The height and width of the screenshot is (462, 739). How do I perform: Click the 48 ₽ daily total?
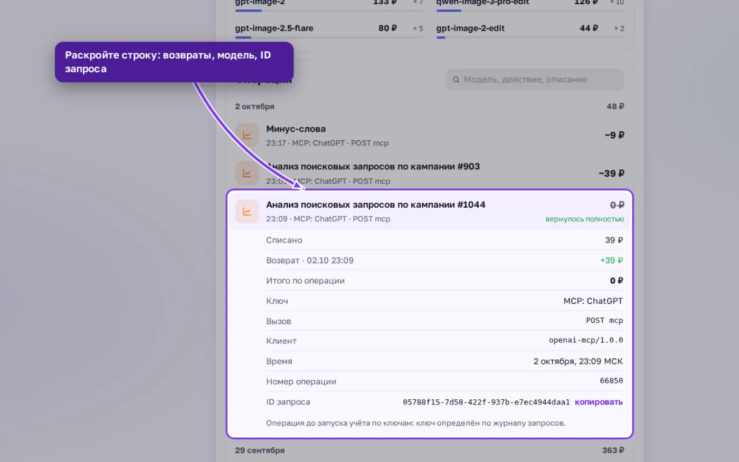pos(615,107)
